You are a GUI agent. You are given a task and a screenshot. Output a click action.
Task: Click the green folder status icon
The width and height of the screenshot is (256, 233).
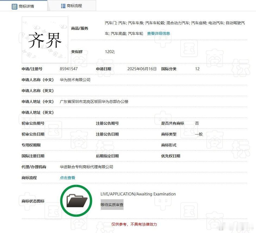76,201
